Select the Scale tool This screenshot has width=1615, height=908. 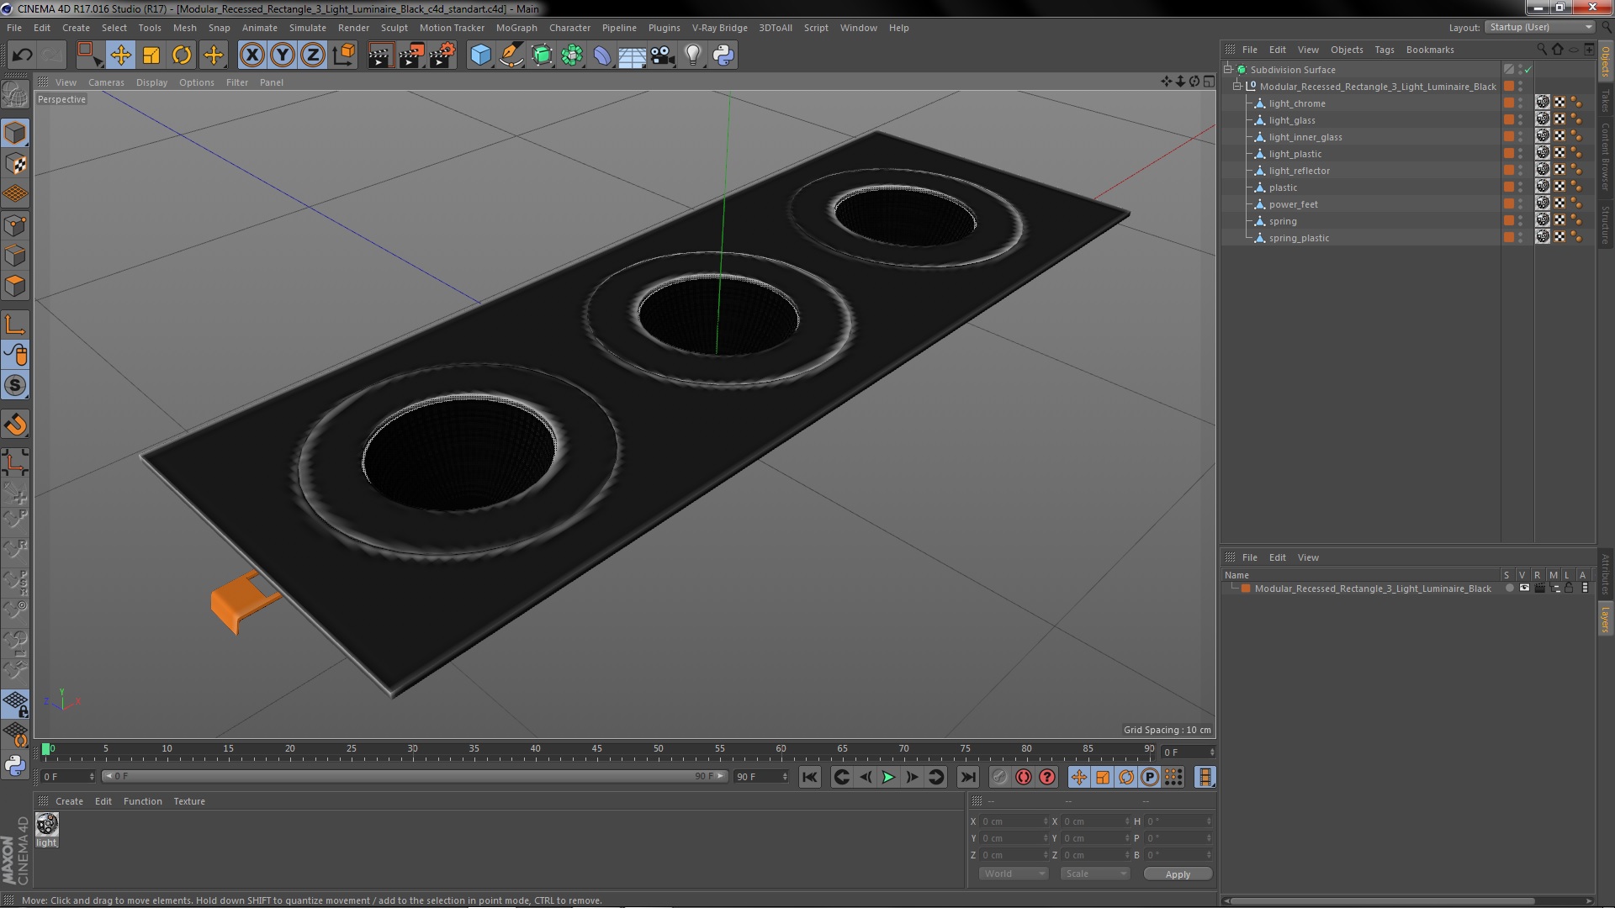point(151,55)
